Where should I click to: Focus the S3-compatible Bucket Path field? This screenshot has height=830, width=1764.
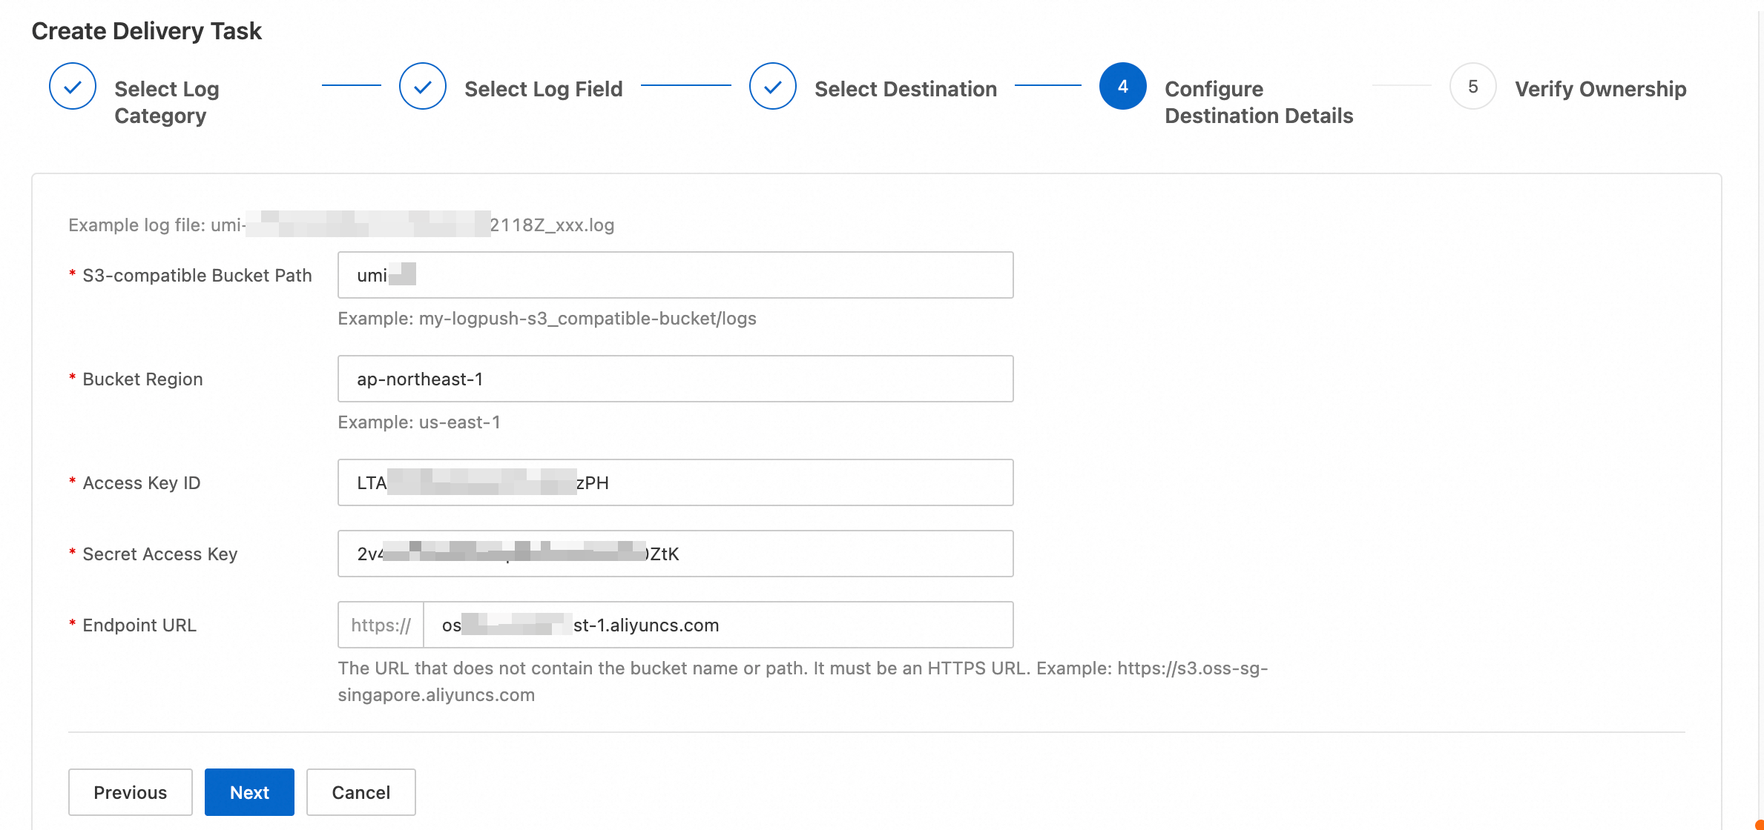(676, 275)
